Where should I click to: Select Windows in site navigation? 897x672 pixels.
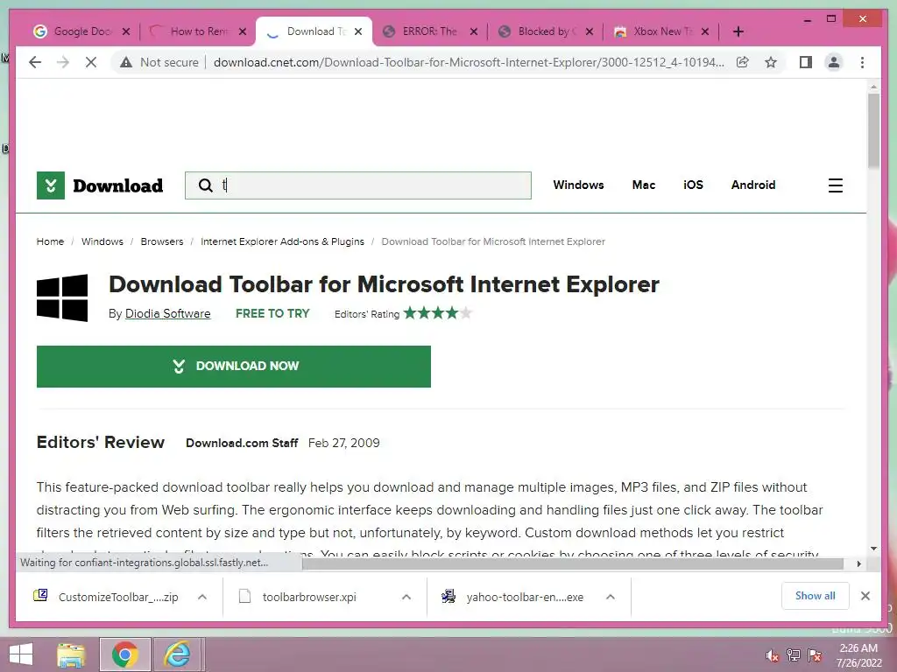(578, 185)
